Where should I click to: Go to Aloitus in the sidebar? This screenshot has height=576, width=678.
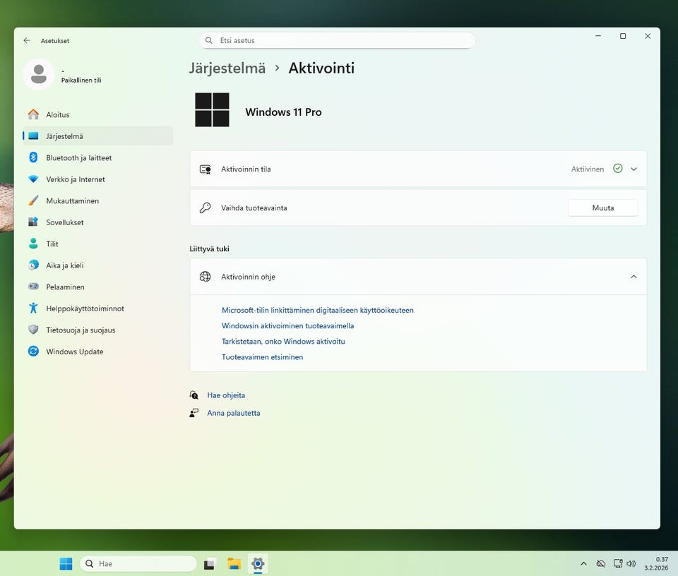(57, 115)
